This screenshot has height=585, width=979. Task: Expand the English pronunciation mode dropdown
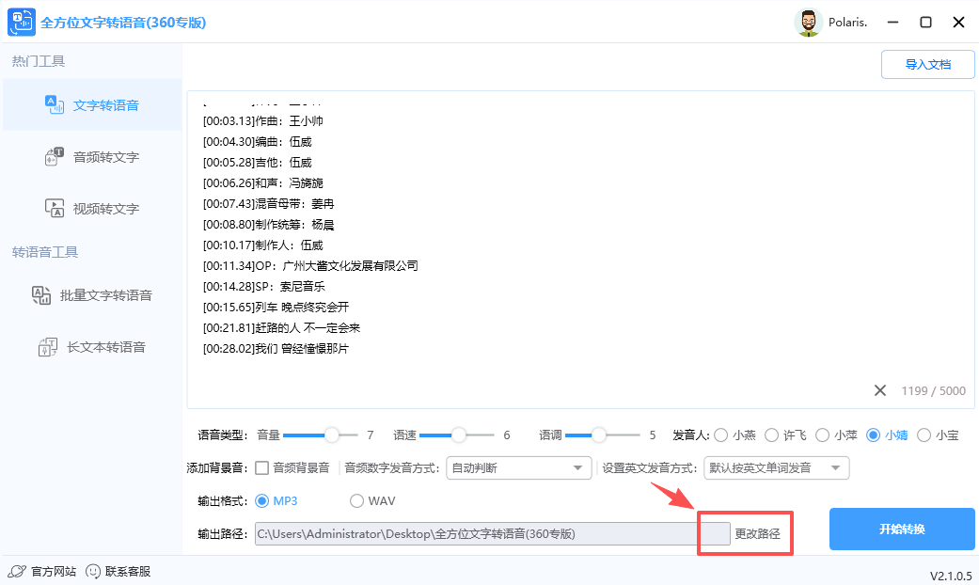pyautogui.click(x=776, y=467)
